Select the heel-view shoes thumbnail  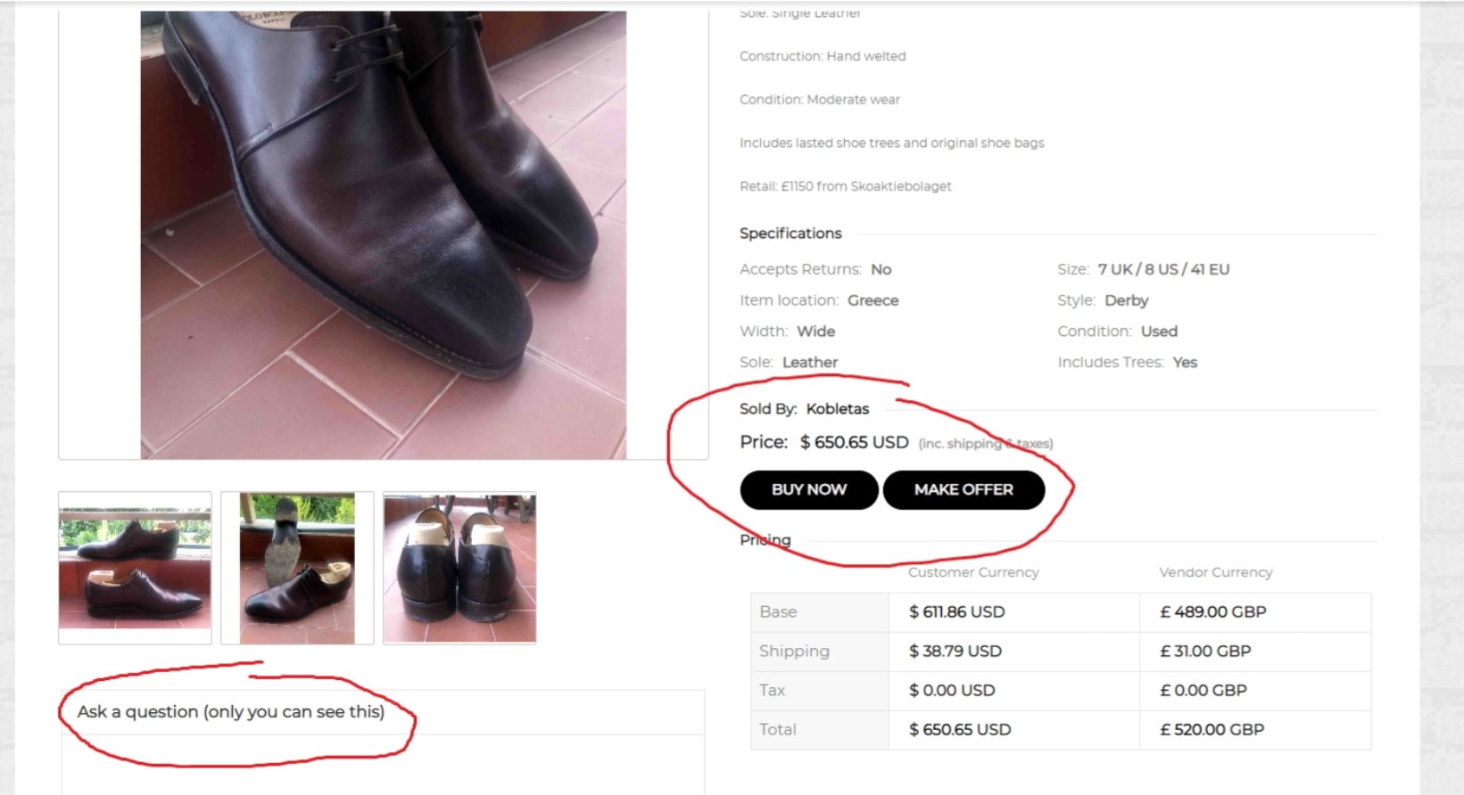tap(459, 568)
